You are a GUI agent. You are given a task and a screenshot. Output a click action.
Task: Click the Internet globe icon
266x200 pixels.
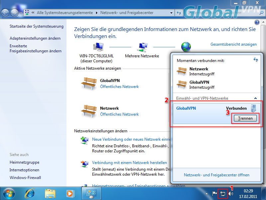coord(185,46)
